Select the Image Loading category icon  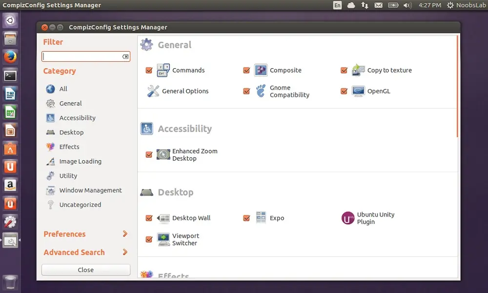click(50, 161)
